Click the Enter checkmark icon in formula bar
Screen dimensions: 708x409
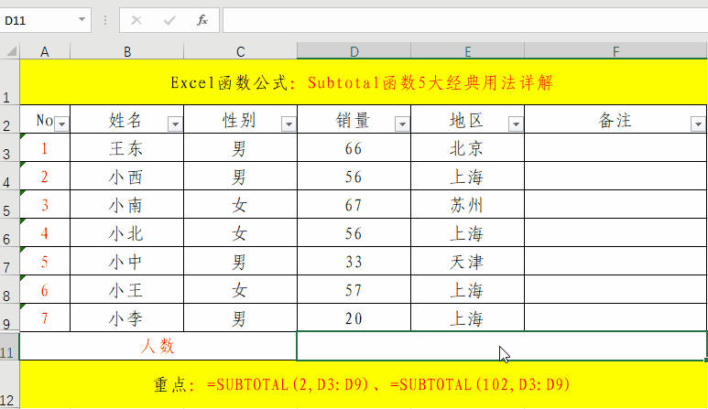(169, 19)
